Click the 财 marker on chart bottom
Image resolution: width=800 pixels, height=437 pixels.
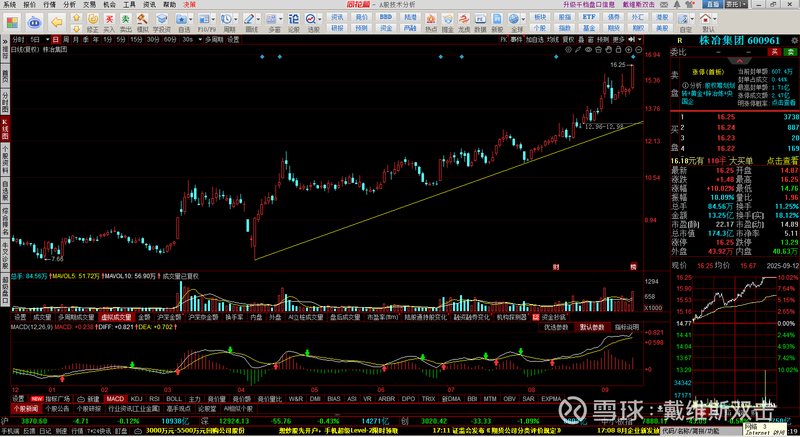pos(556,267)
